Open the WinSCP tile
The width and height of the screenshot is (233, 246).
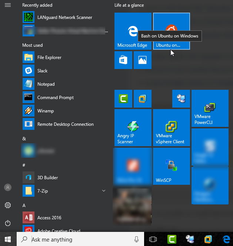click(172, 166)
